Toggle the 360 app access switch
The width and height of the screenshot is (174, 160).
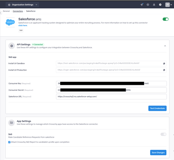(163, 134)
